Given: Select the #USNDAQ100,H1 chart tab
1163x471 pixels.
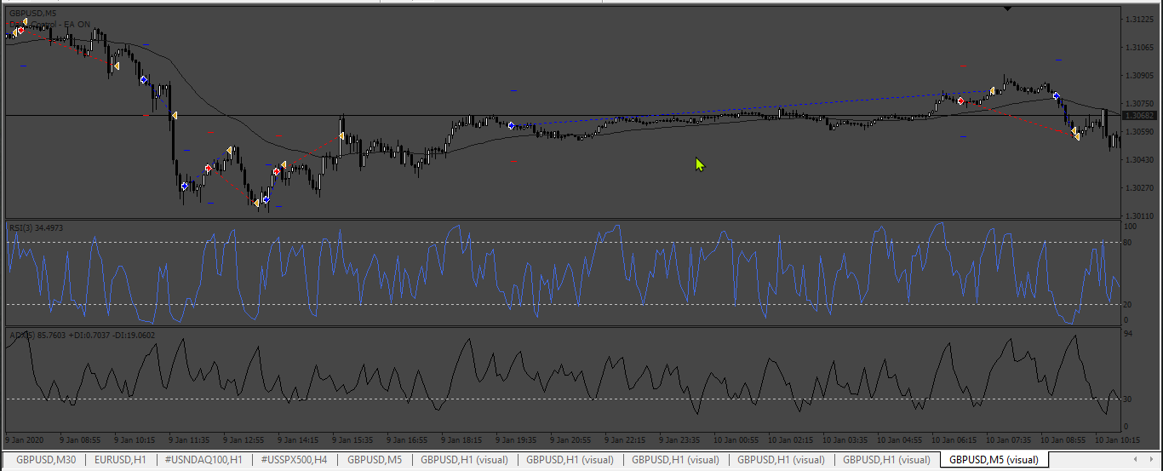Looking at the screenshot, I should [x=203, y=460].
